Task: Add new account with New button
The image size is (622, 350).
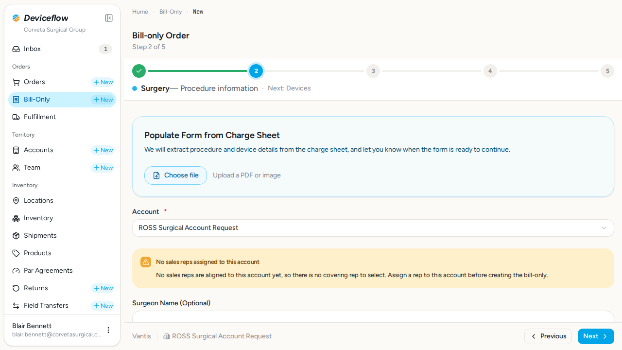Action: 103,150
